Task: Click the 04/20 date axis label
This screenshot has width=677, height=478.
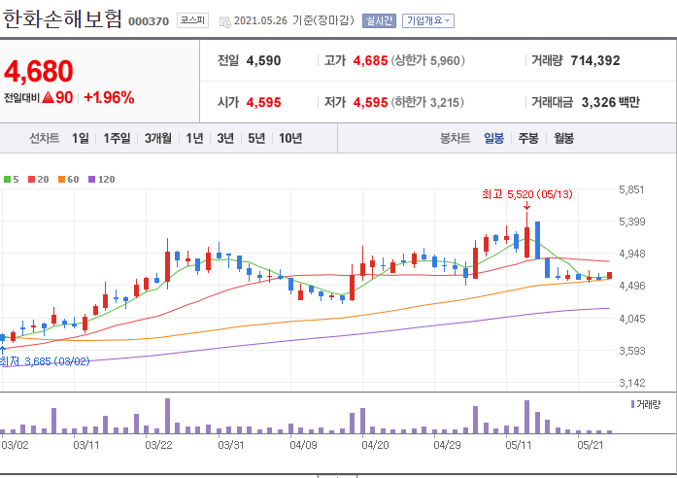Action: point(375,445)
